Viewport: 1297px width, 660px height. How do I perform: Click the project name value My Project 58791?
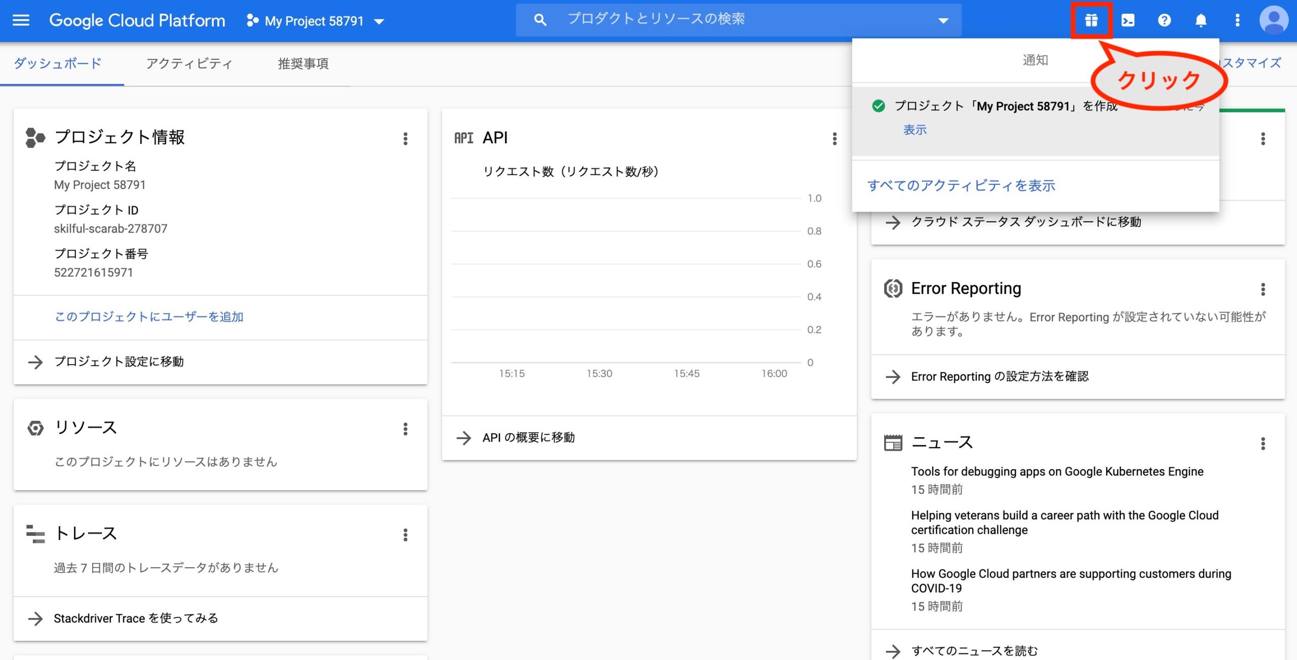100,185
